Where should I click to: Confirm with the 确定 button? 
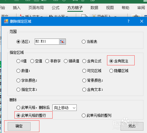point(19,126)
